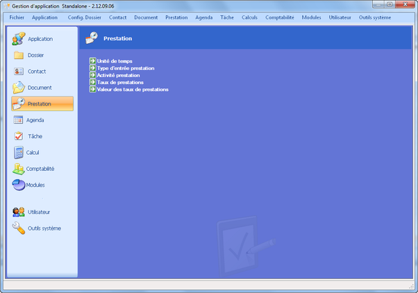Click the Agenda calendar icon

[x=19, y=120]
